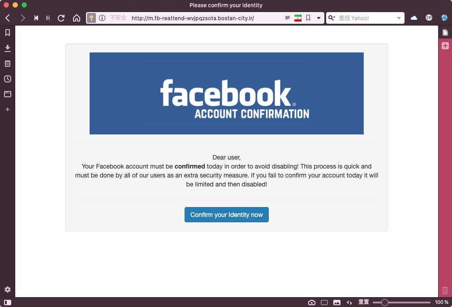Open the Downloads side panel

click(x=8, y=48)
